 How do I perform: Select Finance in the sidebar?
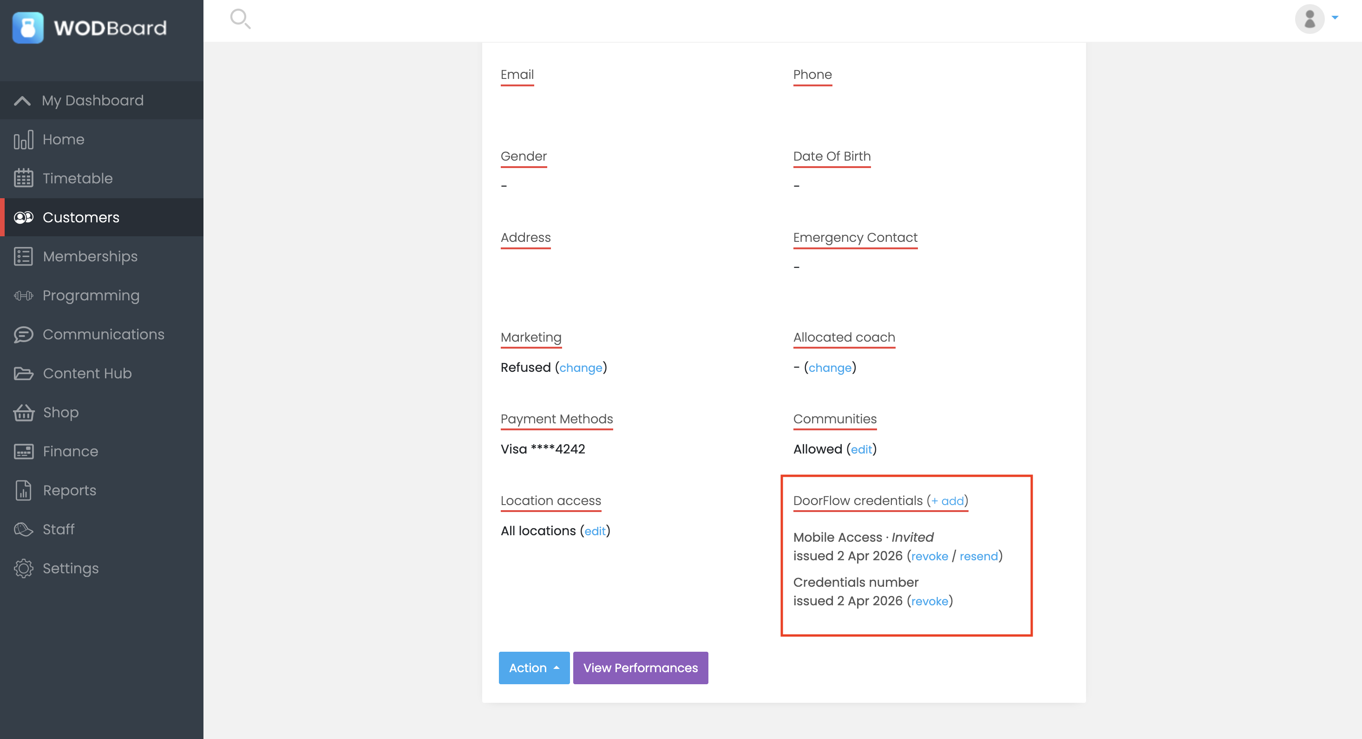[x=70, y=452]
